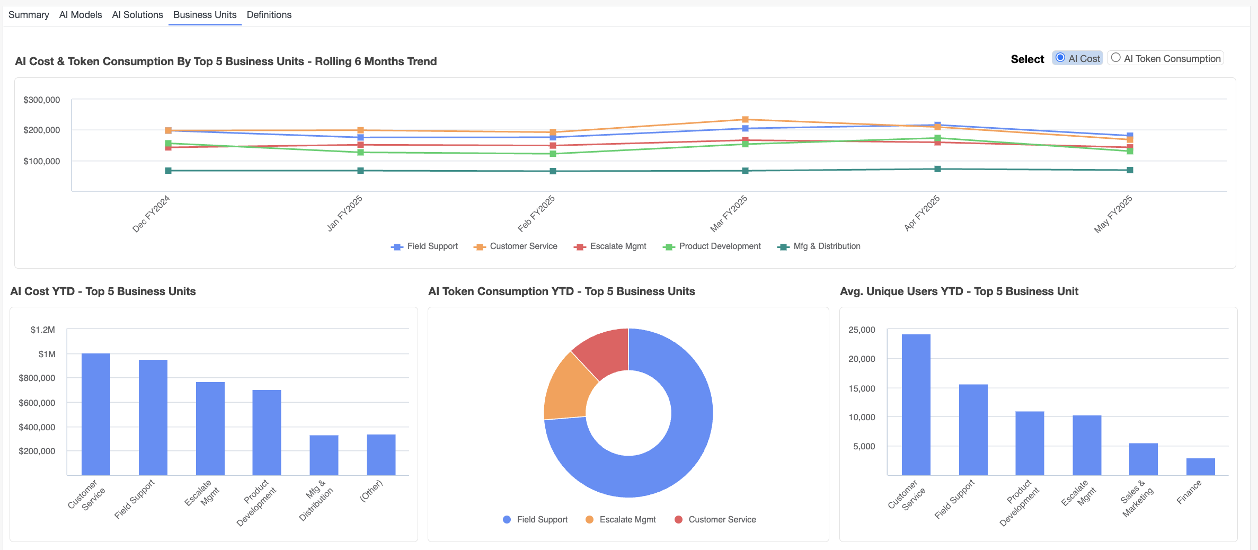This screenshot has width=1258, height=550.
Task: Toggle Customer Service line legend marker
Action: 480,247
